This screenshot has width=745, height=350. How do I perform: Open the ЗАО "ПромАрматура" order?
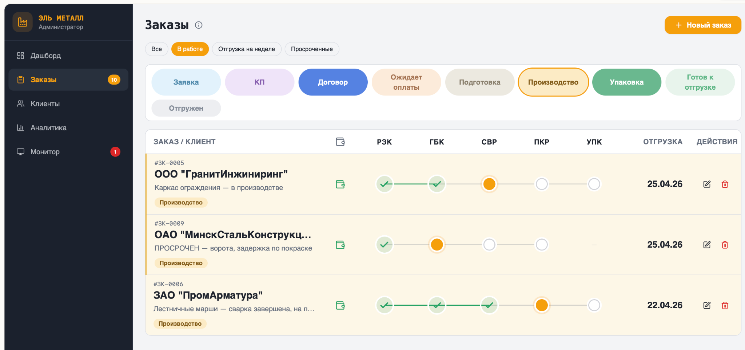[x=208, y=296]
